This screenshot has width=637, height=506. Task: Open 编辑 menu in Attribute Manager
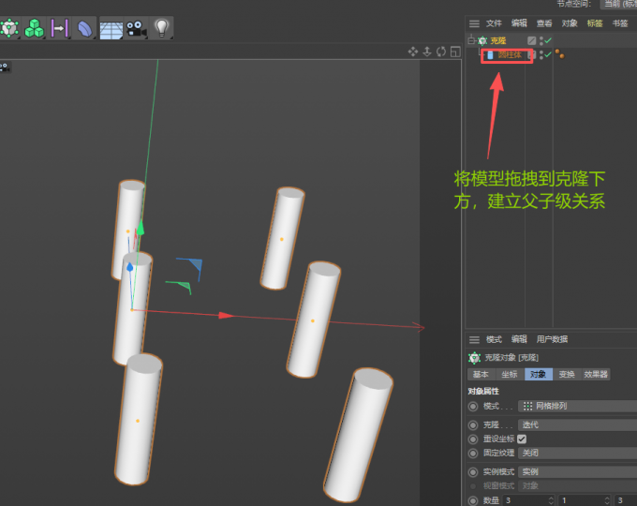click(x=519, y=339)
